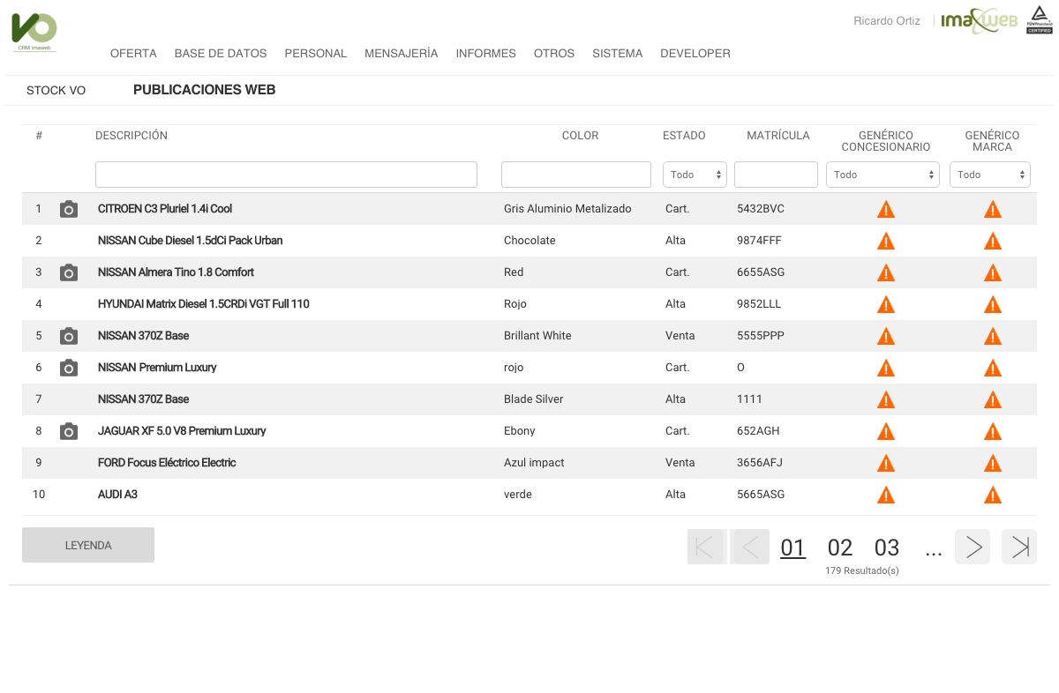Image resolution: width=1059 pixels, height=693 pixels.
Task: Click Genérico Marca warning for AUDI A3
Action: 993,495
